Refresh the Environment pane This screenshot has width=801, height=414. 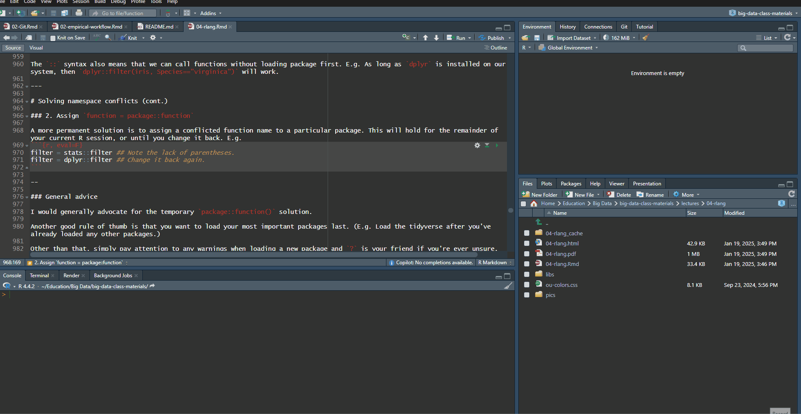[x=788, y=37]
